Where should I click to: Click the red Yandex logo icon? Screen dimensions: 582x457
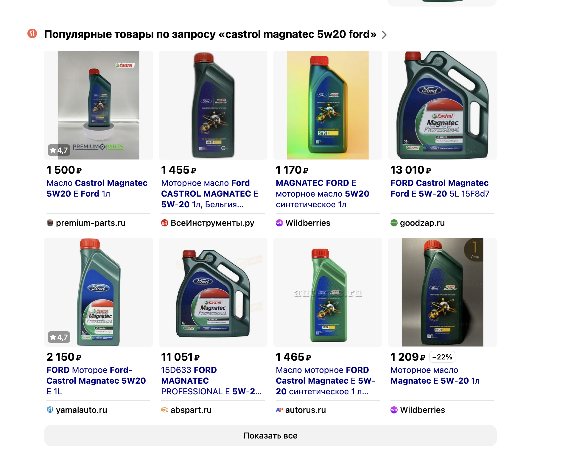pyautogui.click(x=32, y=34)
